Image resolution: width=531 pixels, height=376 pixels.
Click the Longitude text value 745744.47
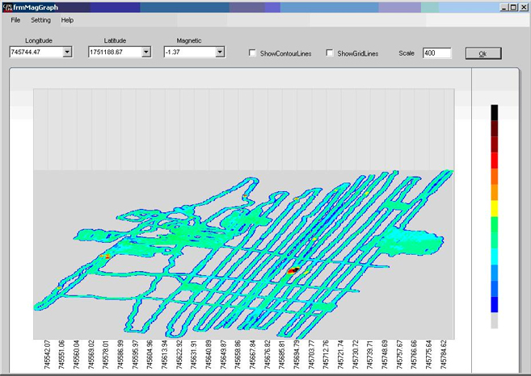[35, 52]
